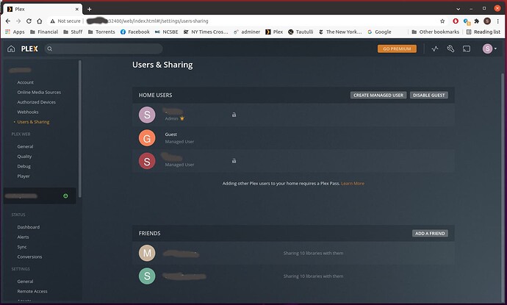Open the Google bookmark
Viewport: 507px width, 305px height.
coord(379,32)
